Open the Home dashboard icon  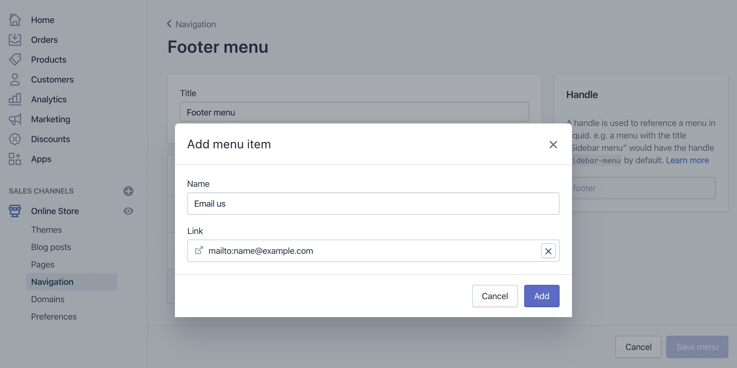pyautogui.click(x=15, y=20)
